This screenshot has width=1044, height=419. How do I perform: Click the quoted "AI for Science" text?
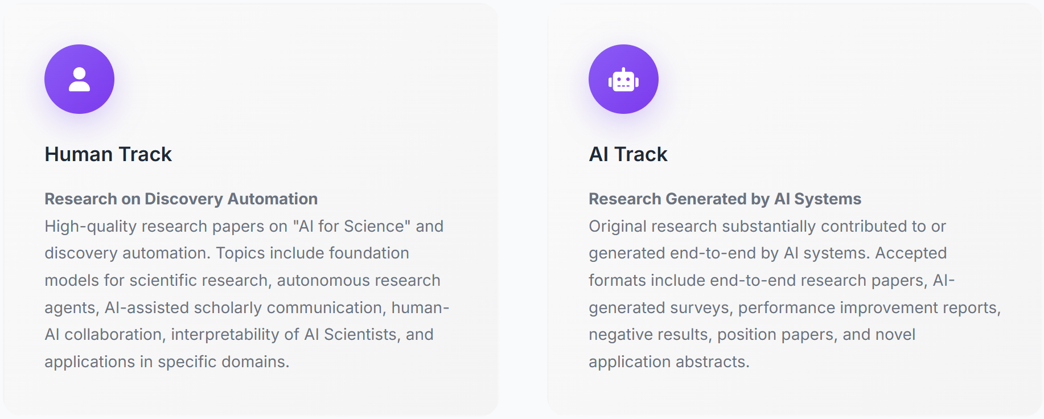coord(351,226)
